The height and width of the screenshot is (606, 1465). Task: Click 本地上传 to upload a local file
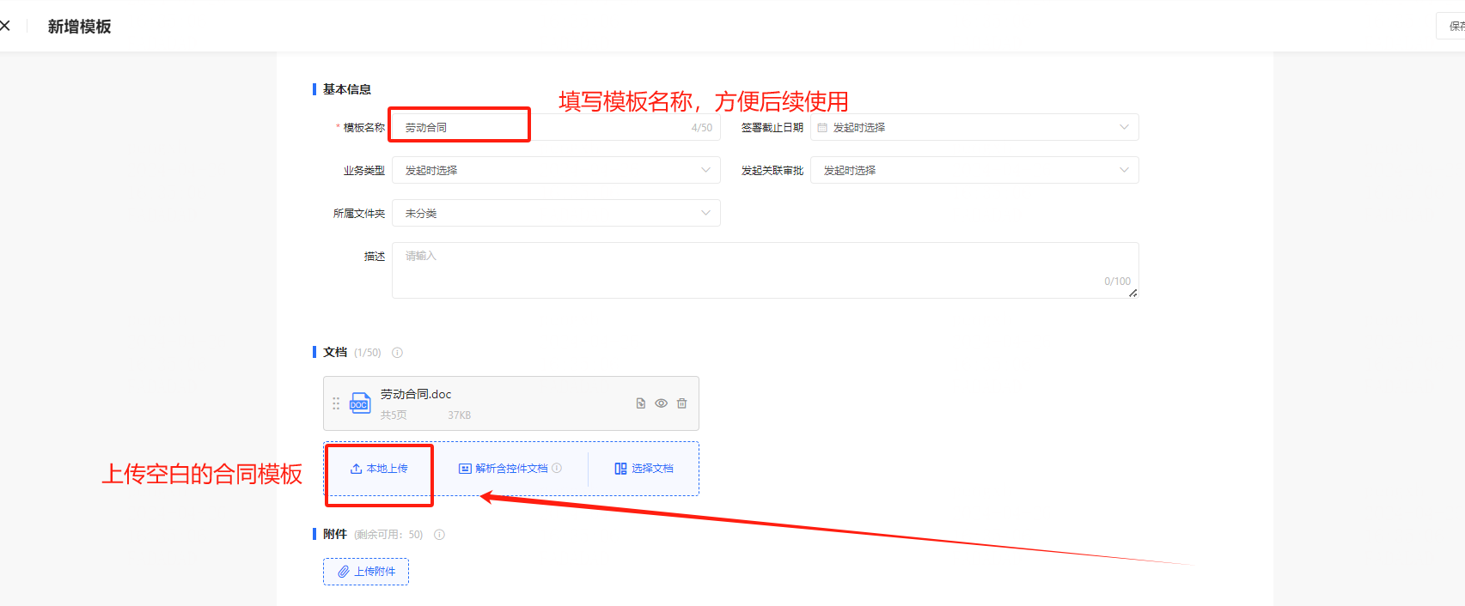[379, 469]
